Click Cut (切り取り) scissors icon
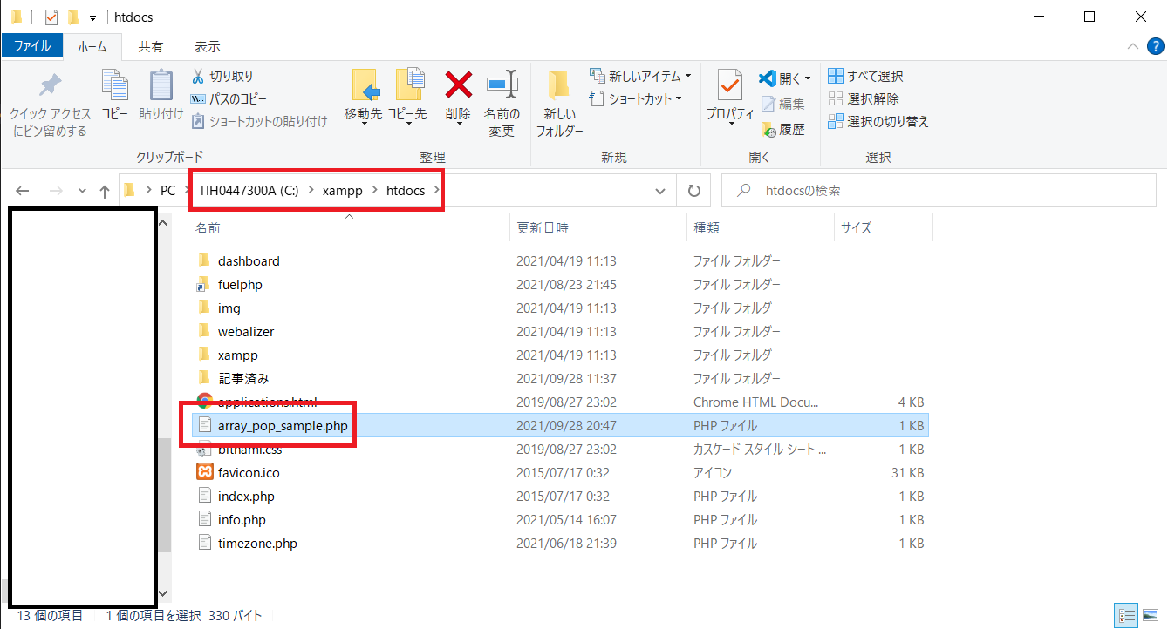Image resolution: width=1168 pixels, height=629 pixels. [x=197, y=76]
